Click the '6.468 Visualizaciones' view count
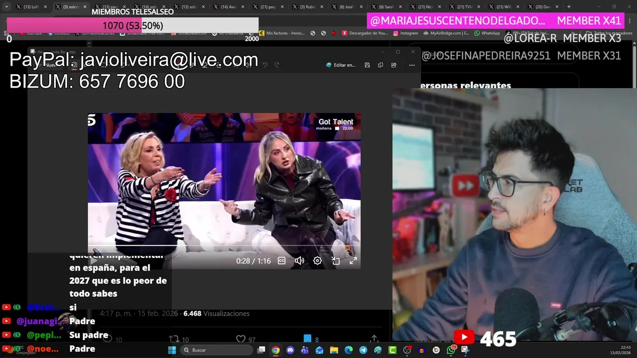 [x=216, y=314]
